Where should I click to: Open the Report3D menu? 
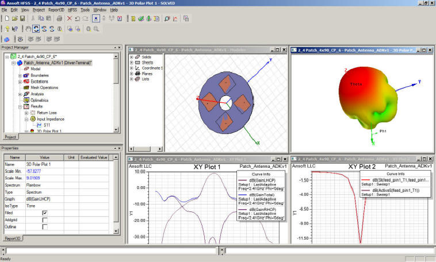[56, 10]
